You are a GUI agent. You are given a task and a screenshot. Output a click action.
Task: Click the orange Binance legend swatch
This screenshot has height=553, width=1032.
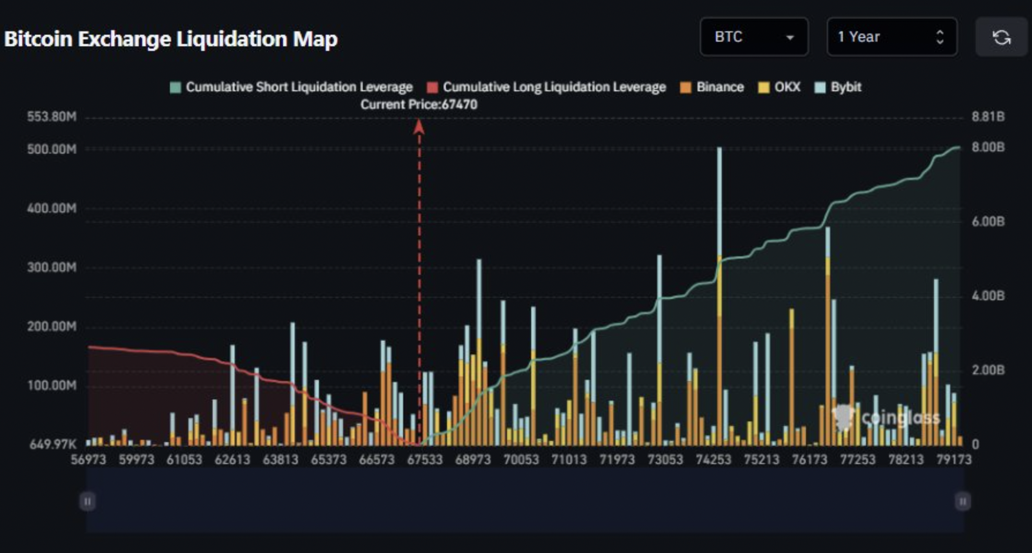(686, 88)
